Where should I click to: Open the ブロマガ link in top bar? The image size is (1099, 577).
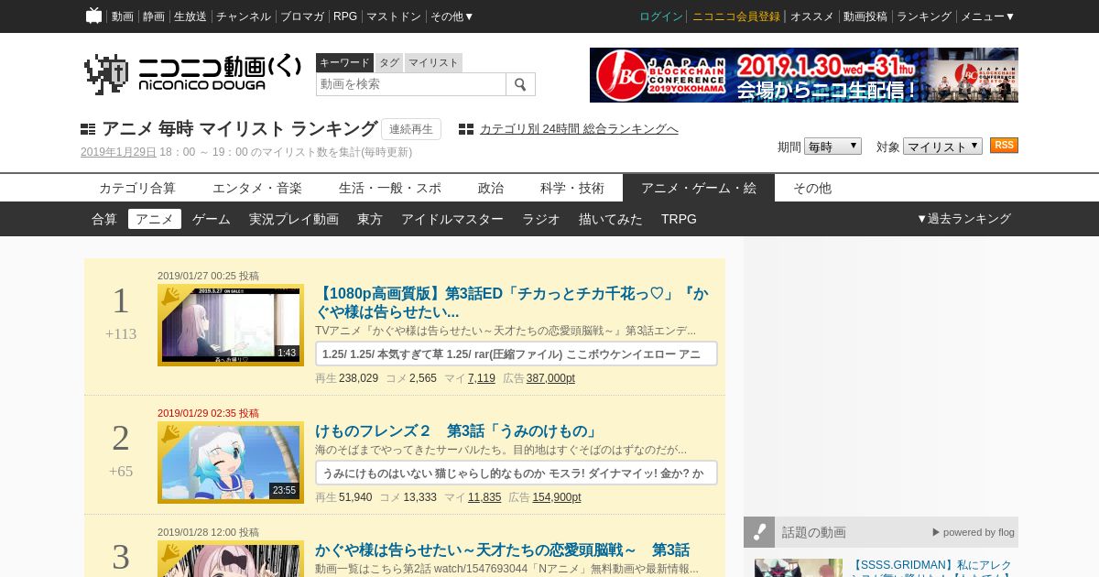point(302,16)
